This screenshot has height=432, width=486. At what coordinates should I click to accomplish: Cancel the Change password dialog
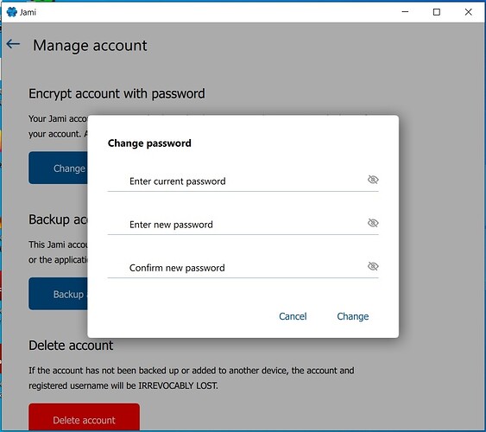pos(293,316)
